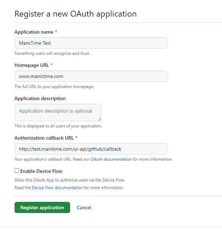
Task: Click the "Something users will recognize" hint text
Action: (52, 53)
